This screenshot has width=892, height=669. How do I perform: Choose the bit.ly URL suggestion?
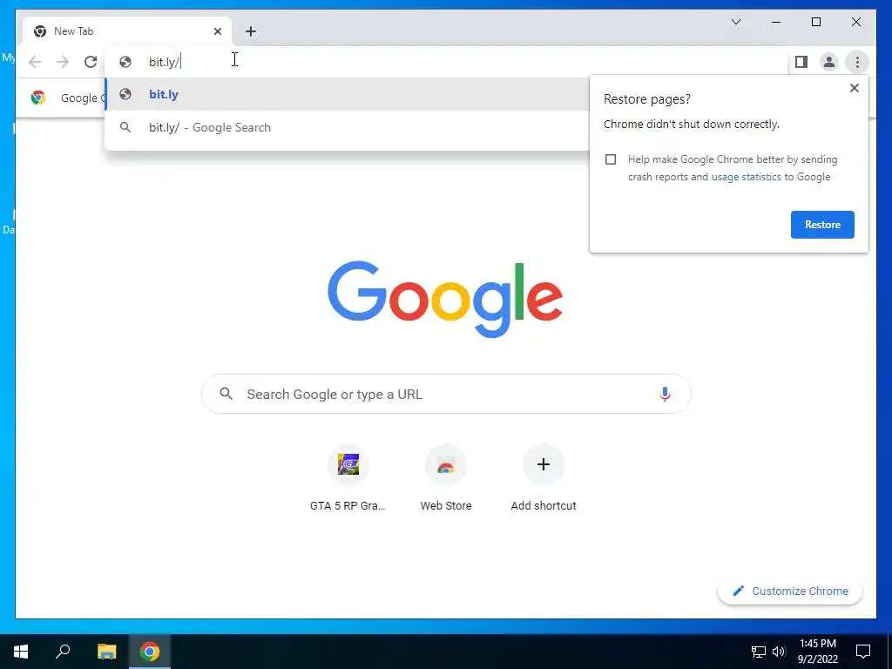347,94
